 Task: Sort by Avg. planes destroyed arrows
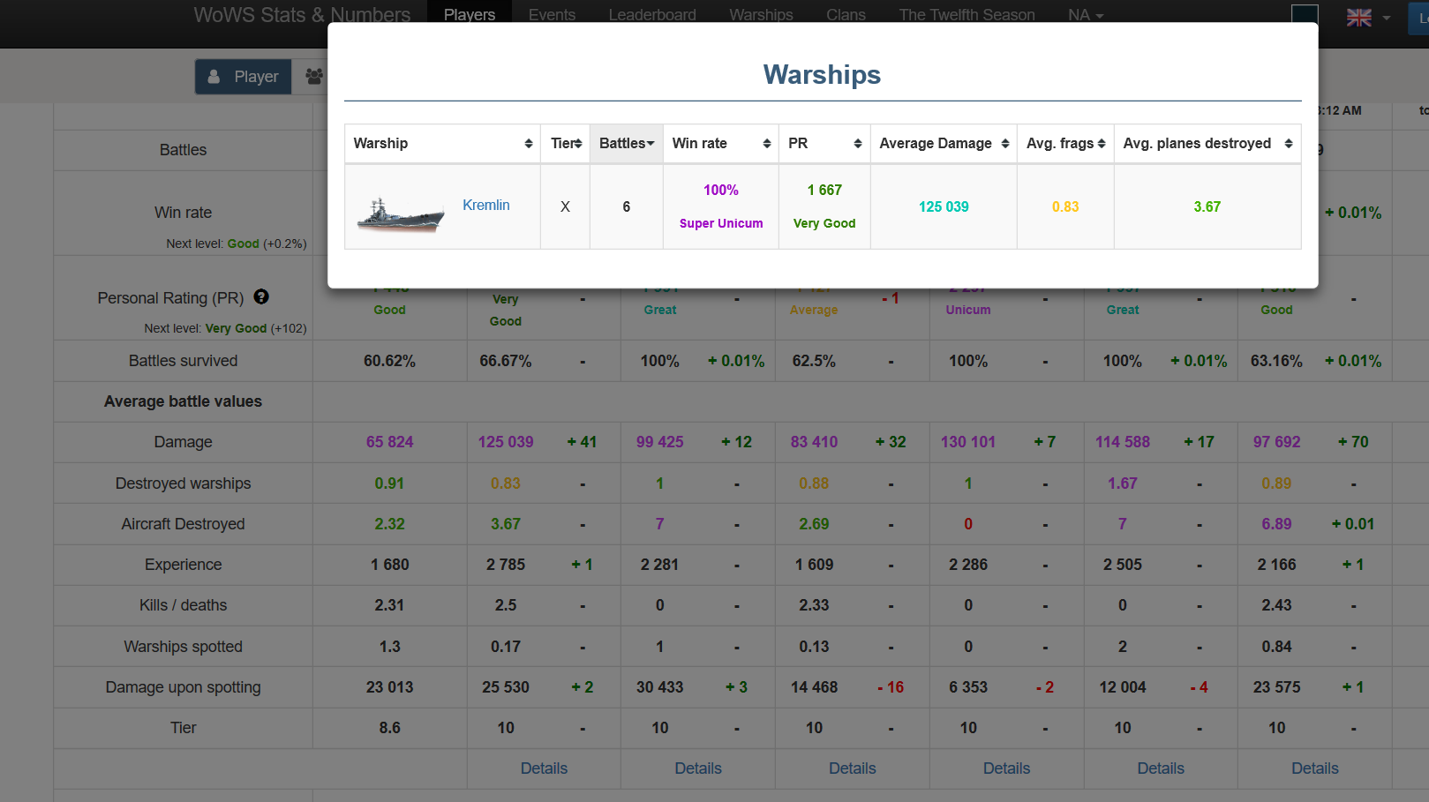pos(1289,144)
